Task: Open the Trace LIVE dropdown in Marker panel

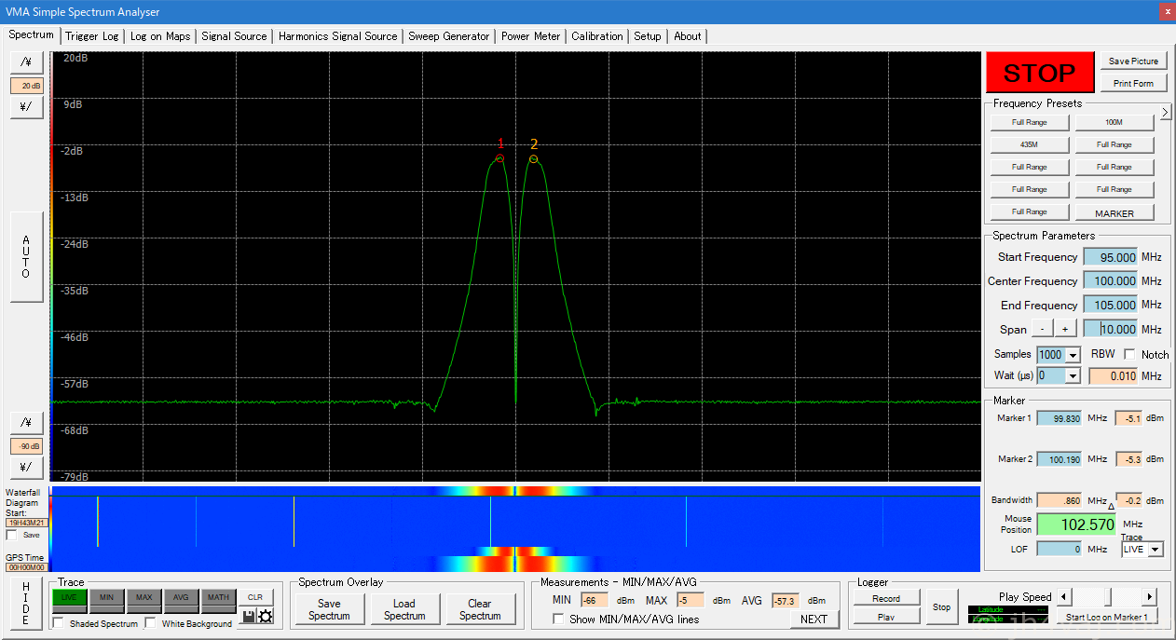Action: (1155, 550)
